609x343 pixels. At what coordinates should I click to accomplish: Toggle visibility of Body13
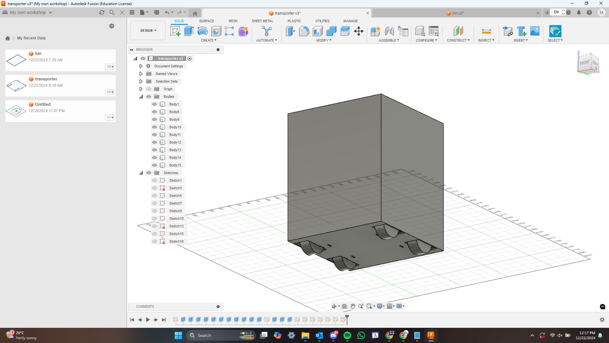tap(155, 150)
